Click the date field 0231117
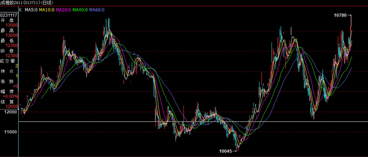Screen dimensions: 368x157 pos(9,15)
